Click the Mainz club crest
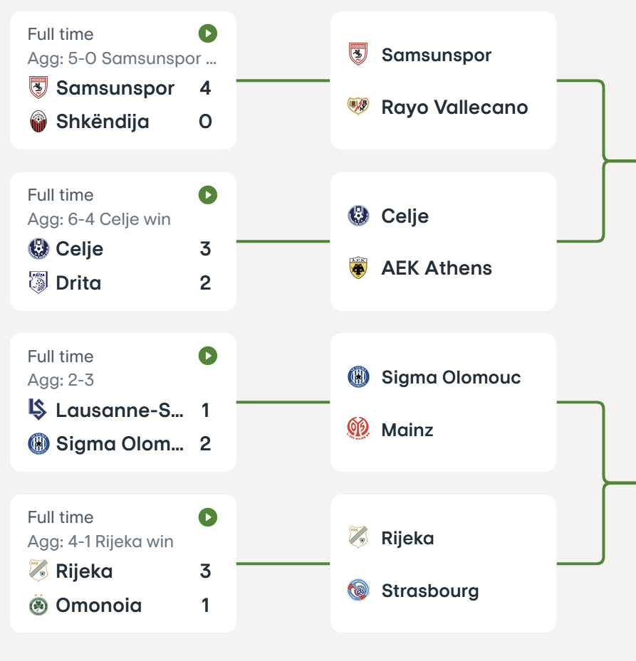 pyautogui.click(x=358, y=430)
